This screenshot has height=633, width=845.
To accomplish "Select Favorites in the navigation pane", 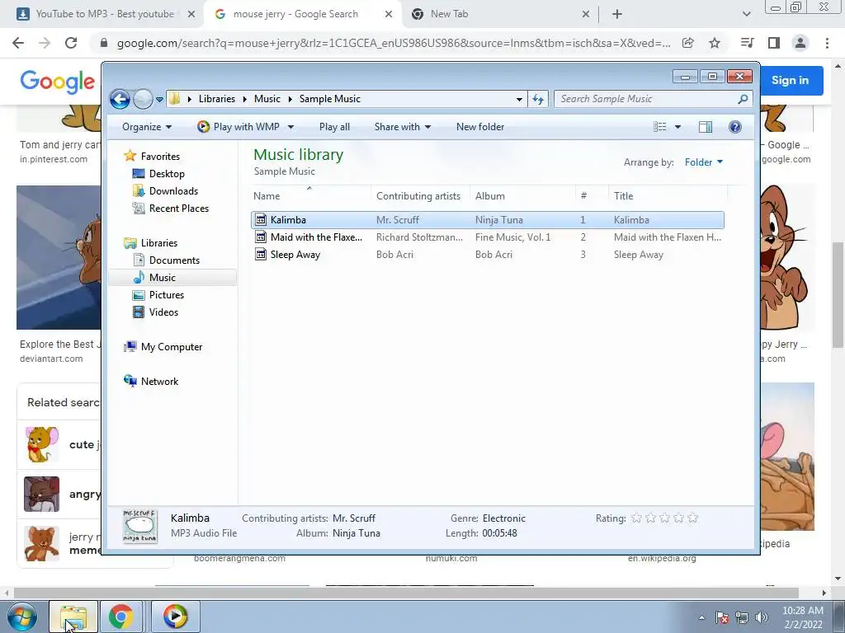I will (160, 156).
